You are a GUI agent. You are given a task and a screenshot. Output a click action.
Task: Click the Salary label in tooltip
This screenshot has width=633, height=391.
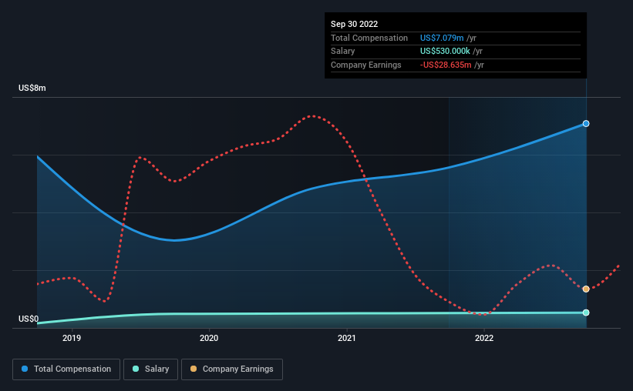click(343, 52)
